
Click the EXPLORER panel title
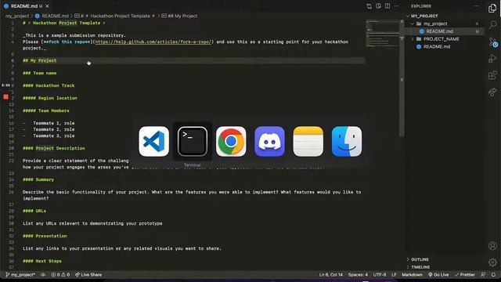click(x=421, y=6)
